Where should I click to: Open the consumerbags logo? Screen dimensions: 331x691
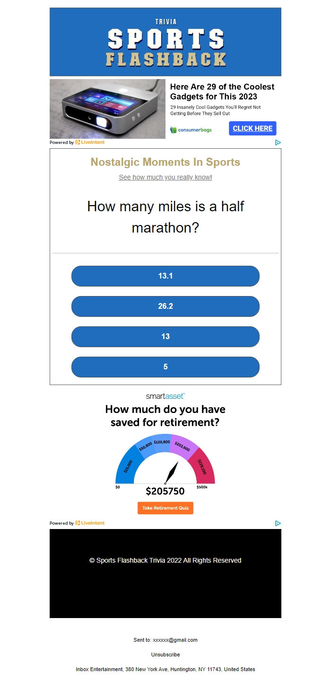[x=191, y=130]
